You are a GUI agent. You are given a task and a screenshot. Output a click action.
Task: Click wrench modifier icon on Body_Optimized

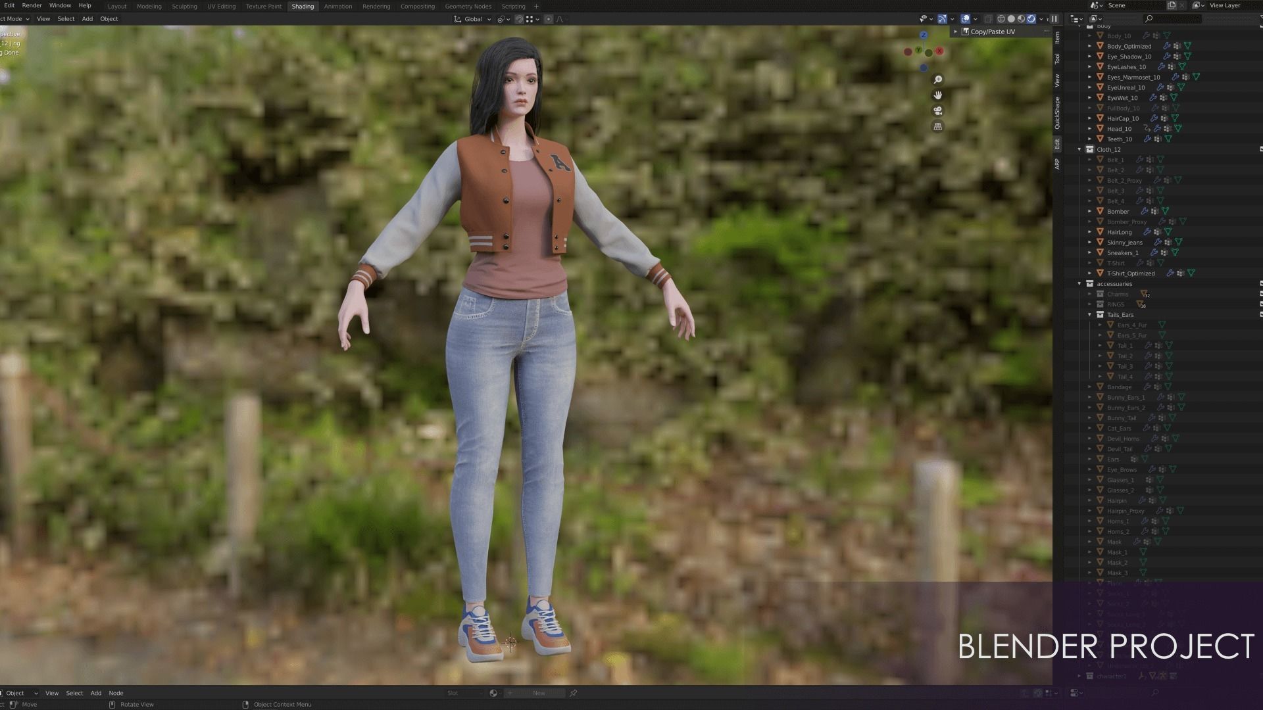1167,46
